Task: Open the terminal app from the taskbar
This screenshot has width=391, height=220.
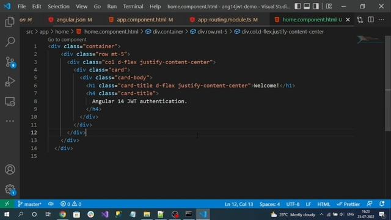Action: point(189,215)
